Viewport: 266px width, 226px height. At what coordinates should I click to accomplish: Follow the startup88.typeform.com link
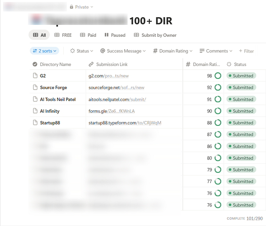[125, 123]
